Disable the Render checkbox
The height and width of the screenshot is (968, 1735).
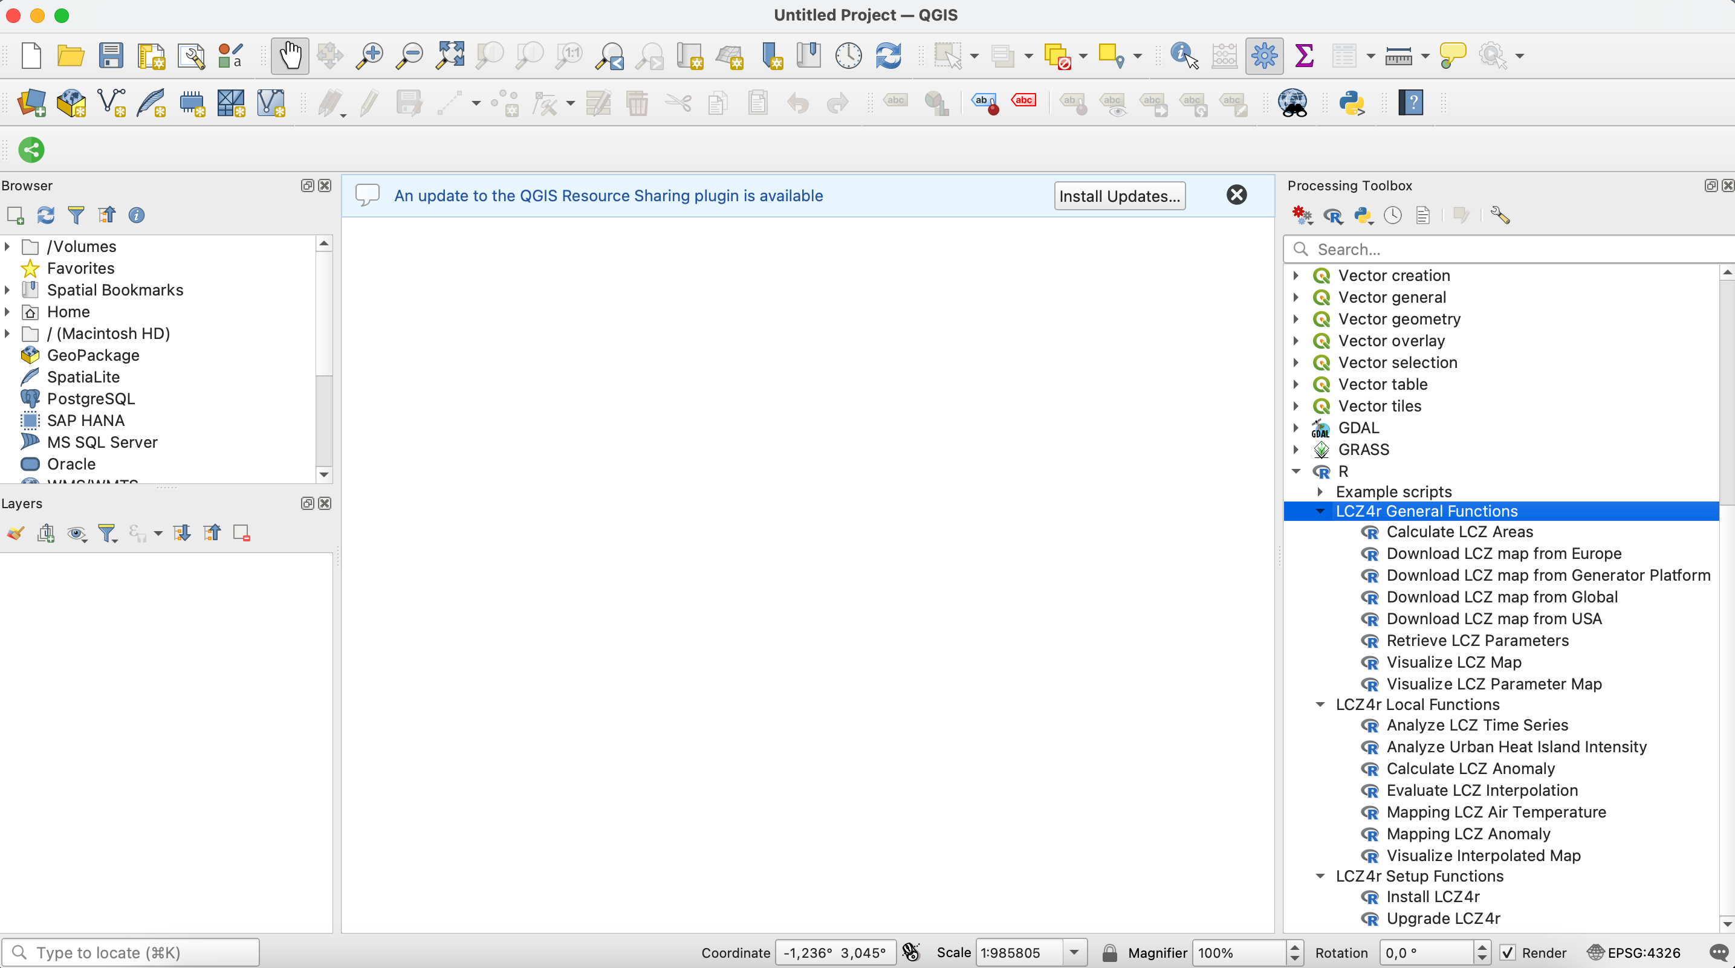[1509, 952]
